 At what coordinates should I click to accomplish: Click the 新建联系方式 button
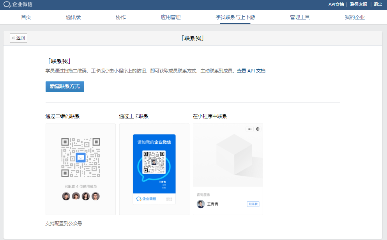pyautogui.click(x=65, y=86)
